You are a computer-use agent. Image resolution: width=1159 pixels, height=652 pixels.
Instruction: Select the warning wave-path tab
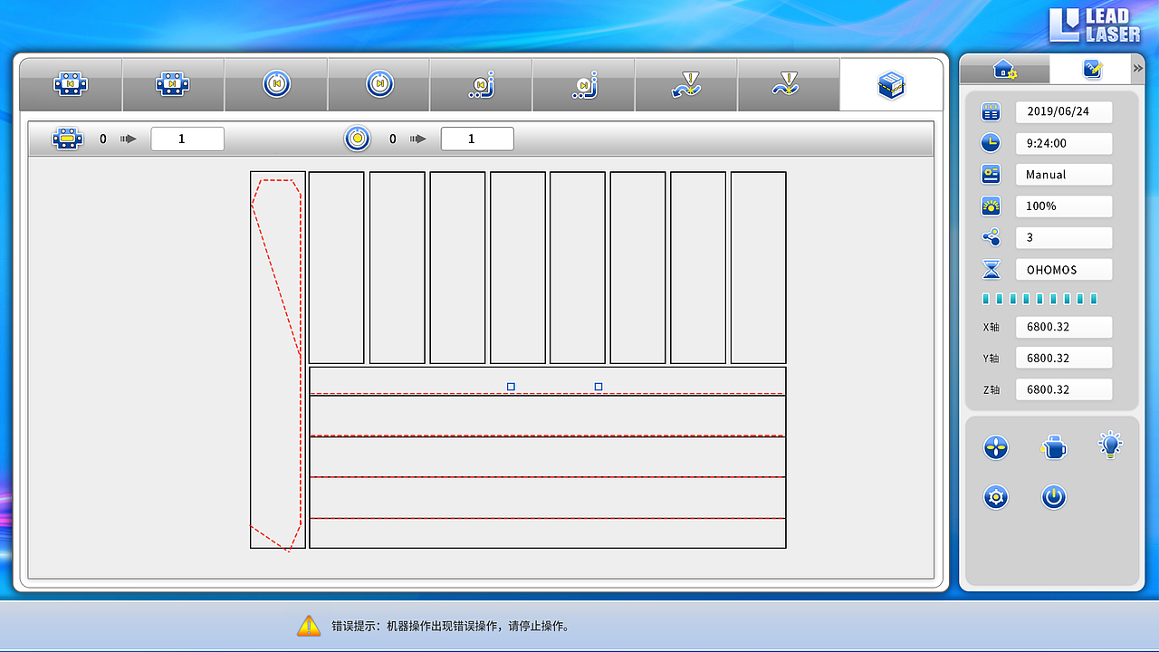click(789, 84)
